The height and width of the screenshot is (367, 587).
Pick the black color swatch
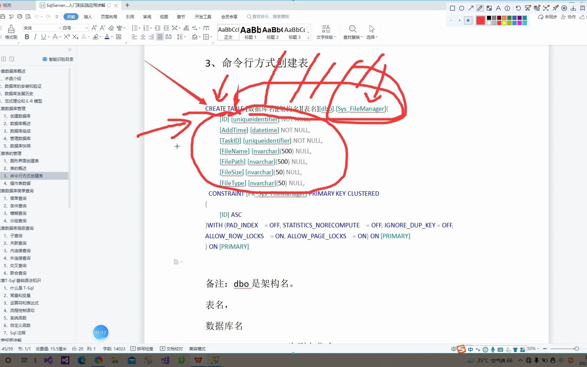489,18
